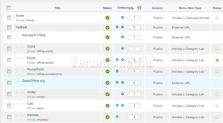The height and width of the screenshot is (123, 223).
Task: Click 'Articles » Featured Articles' text
Action: [191, 18]
